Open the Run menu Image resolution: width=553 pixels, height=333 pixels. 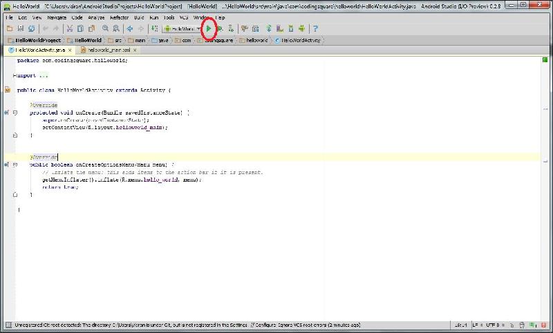click(x=153, y=17)
